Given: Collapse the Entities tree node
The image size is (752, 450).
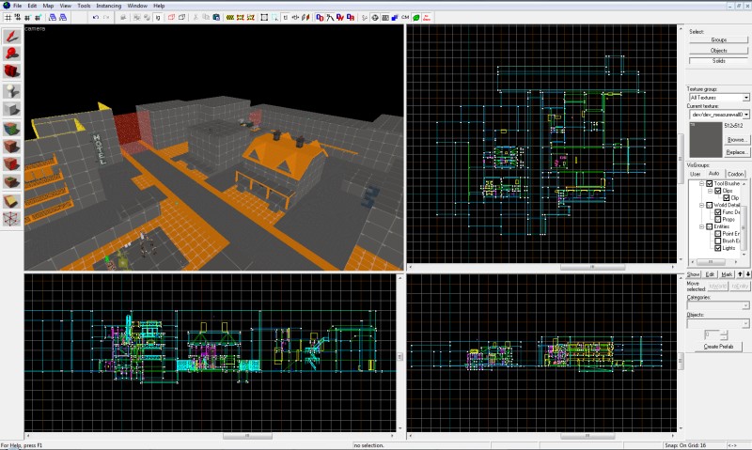Looking at the screenshot, I should point(701,226).
